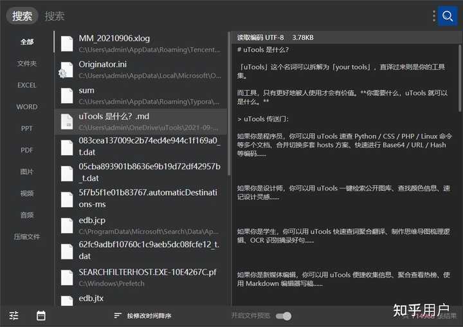Select edb.jtx file name
The width and height of the screenshot is (463, 327).
[x=91, y=298]
